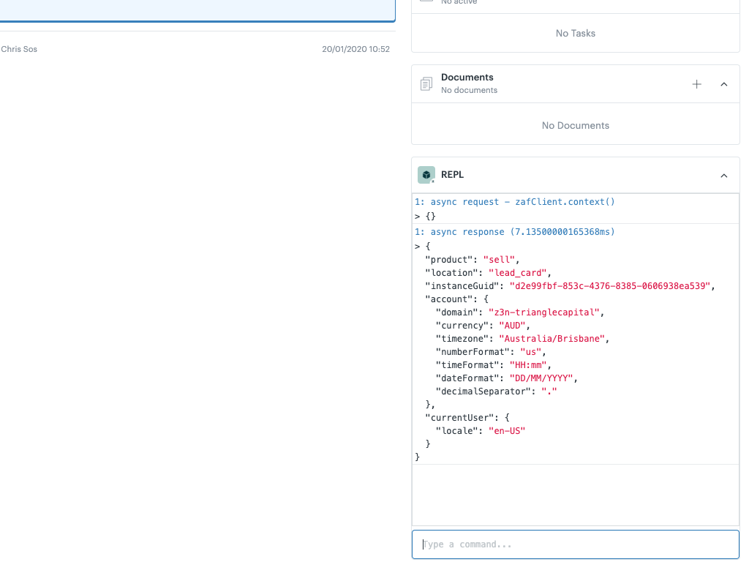Viewport: 749px width, 562px height.
Task: Click the small plus symbol in Documents header
Action: [697, 84]
